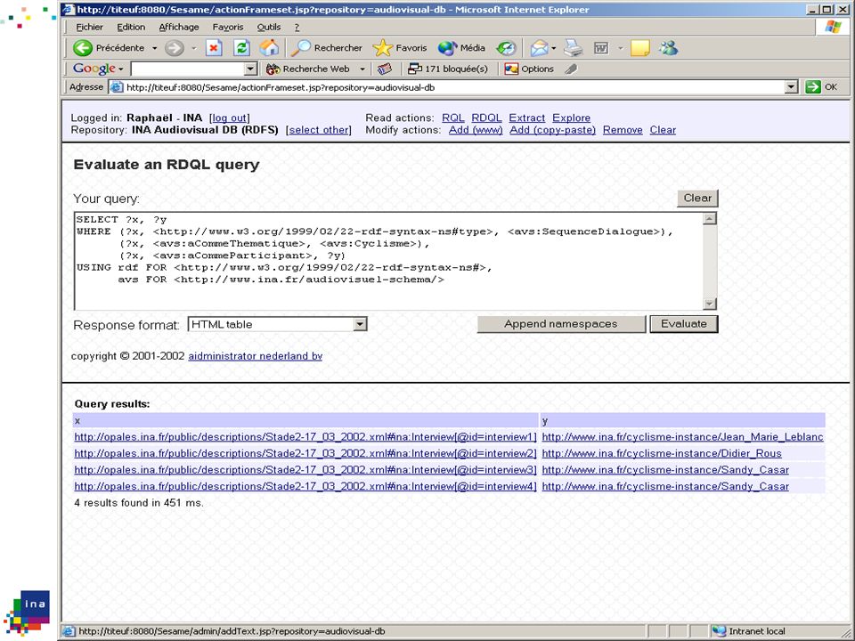Click the Append namespaces button

561,324
